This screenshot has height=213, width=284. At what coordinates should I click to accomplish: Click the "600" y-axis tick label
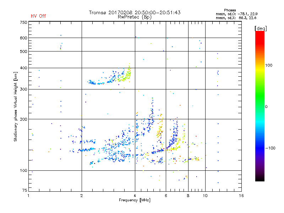(23, 38)
